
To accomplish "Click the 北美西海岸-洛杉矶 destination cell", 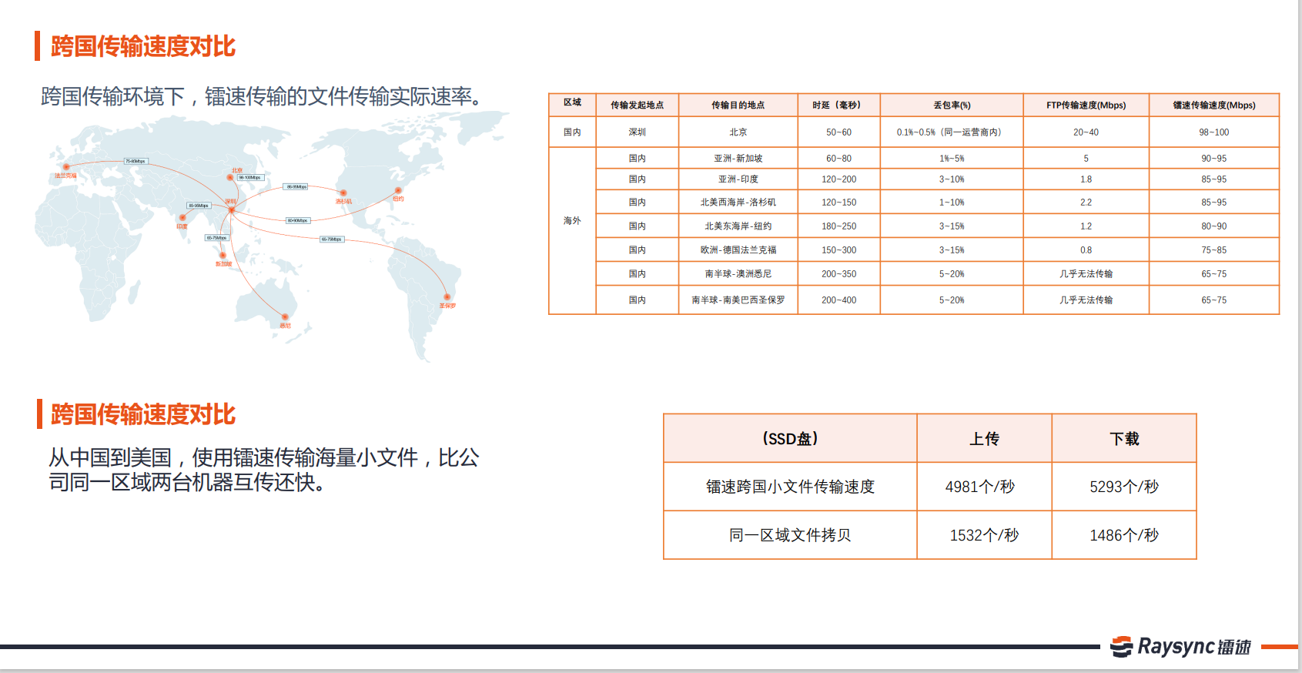I will (738, 202).
